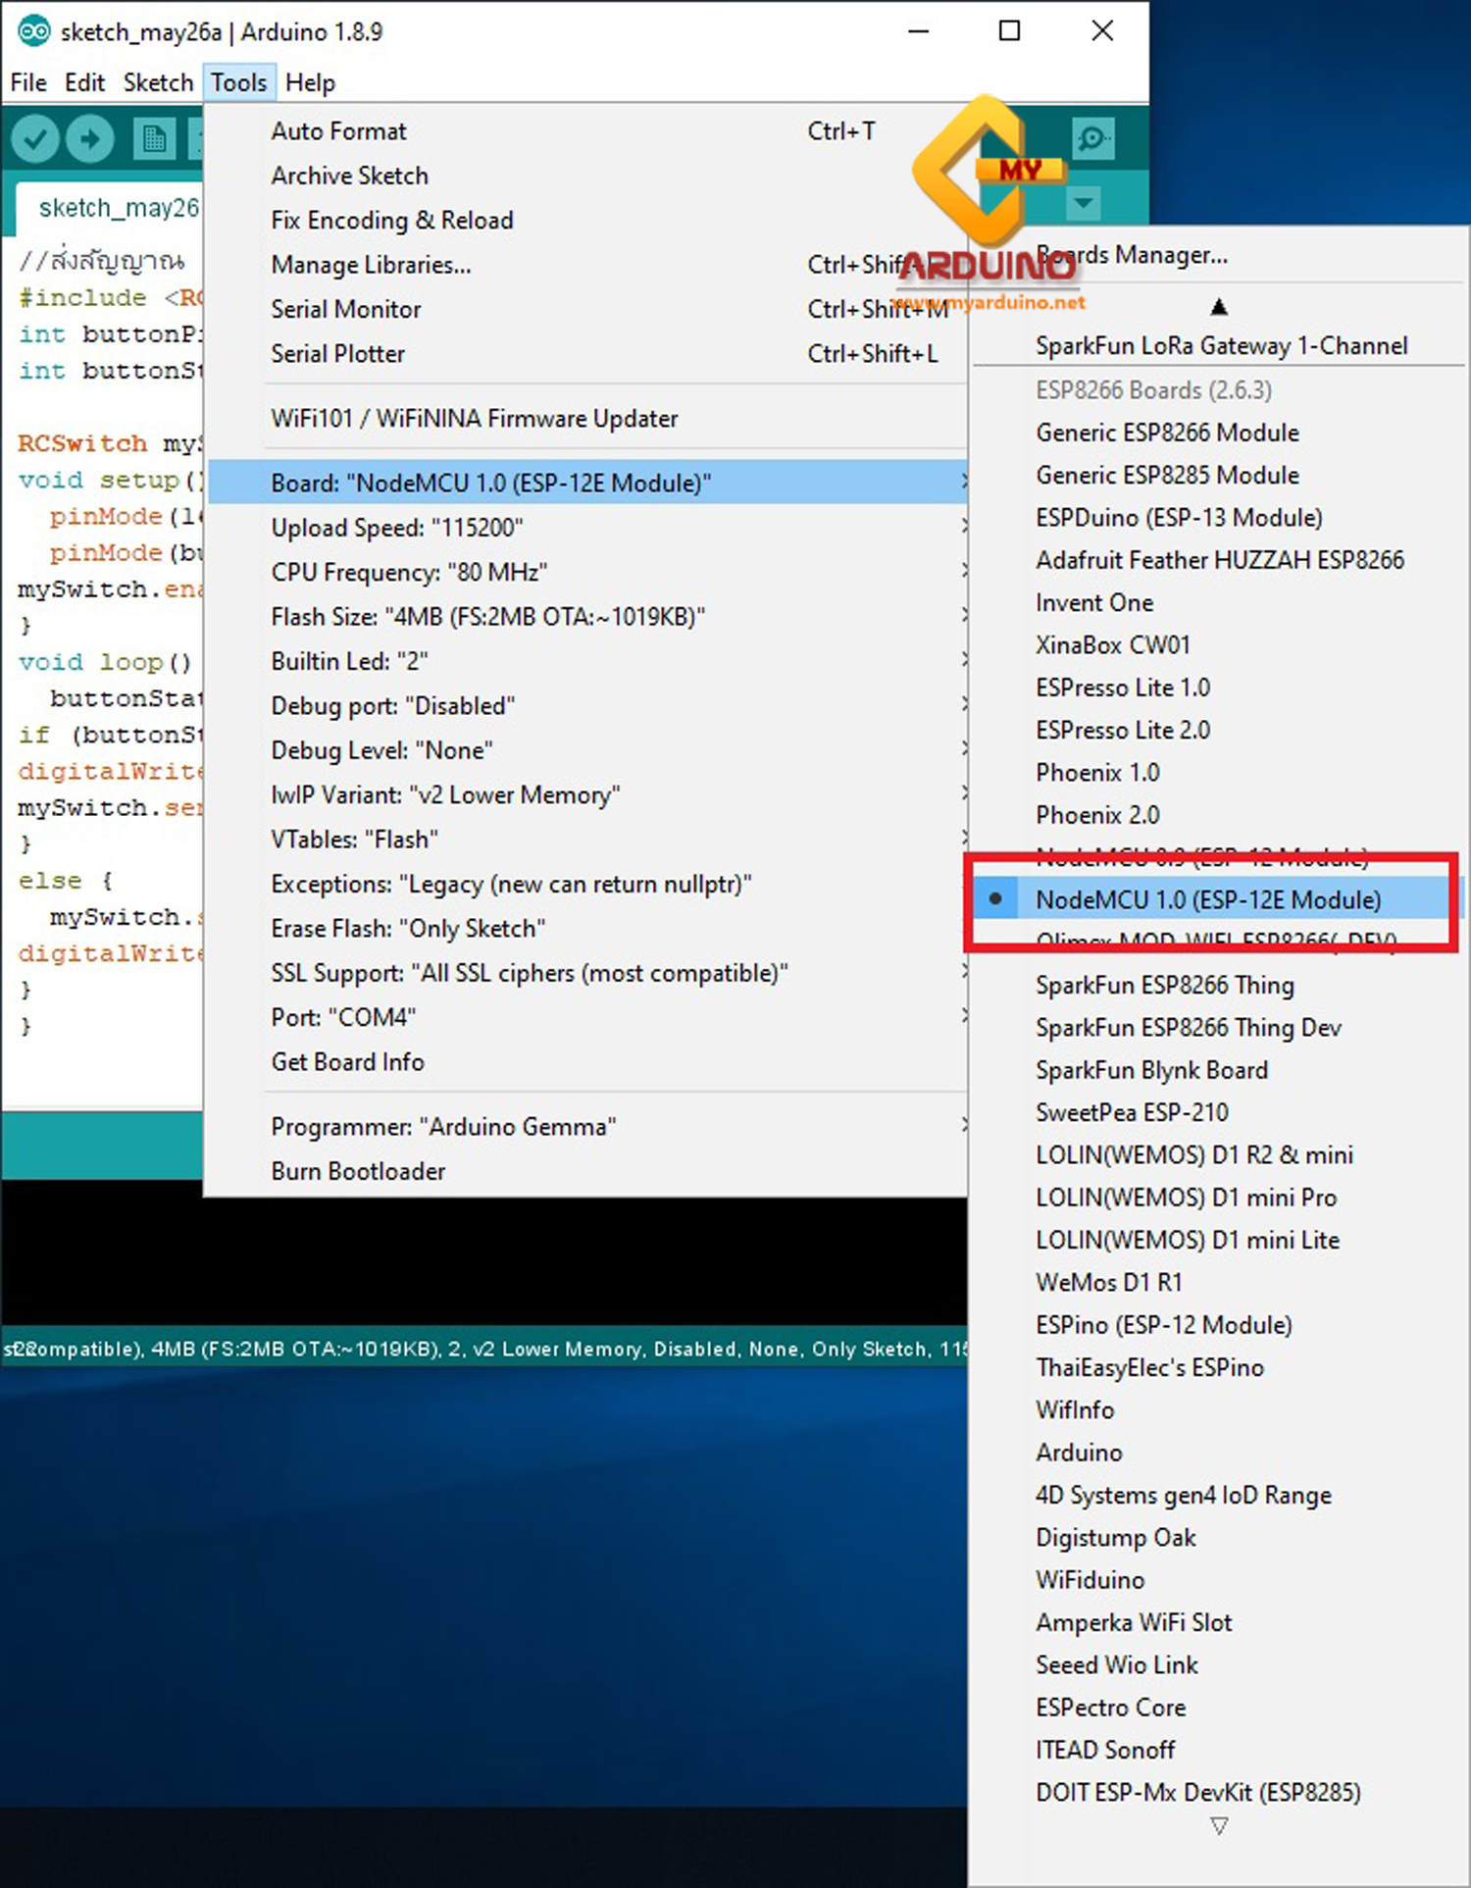Viewport: 1471px width, 1888px height.
Task: Click the Verify checkmark toolbar icon
Action: 35,139
